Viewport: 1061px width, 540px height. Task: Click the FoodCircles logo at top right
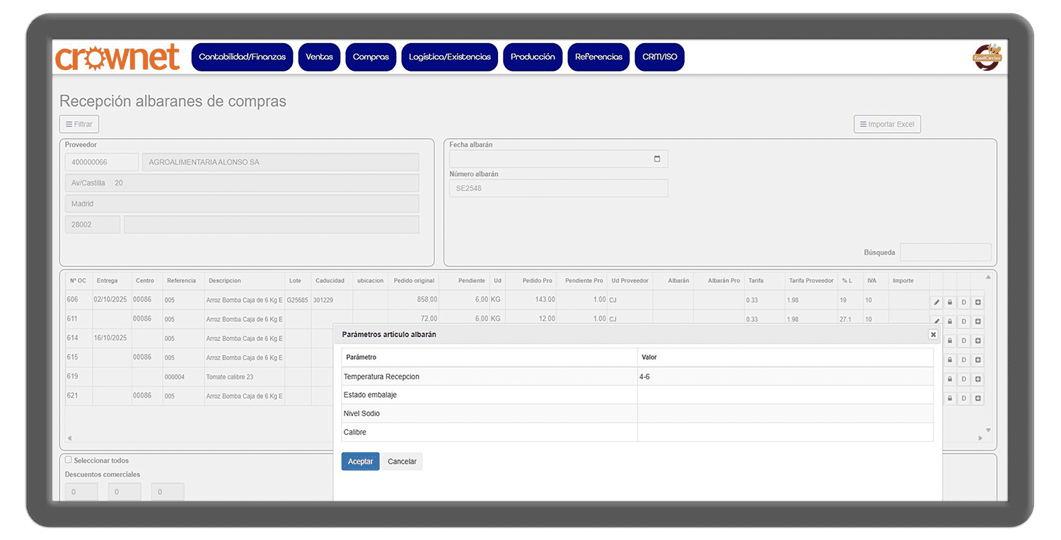[987, 57]
